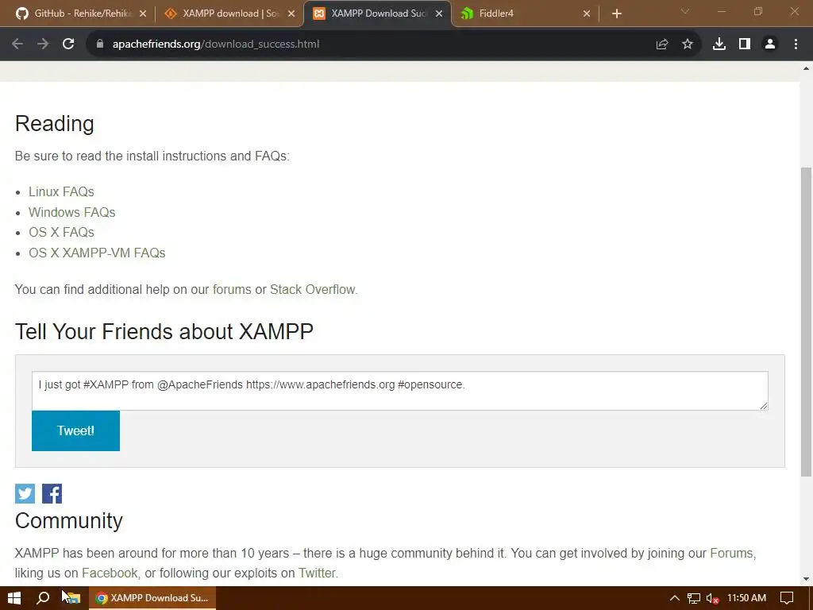Show hidden system tray icons

[x=675, y=598]
